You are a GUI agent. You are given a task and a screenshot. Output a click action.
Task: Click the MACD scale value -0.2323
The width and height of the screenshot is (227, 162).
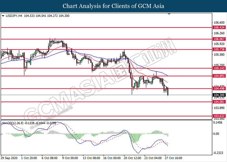[x=218, y=153]
